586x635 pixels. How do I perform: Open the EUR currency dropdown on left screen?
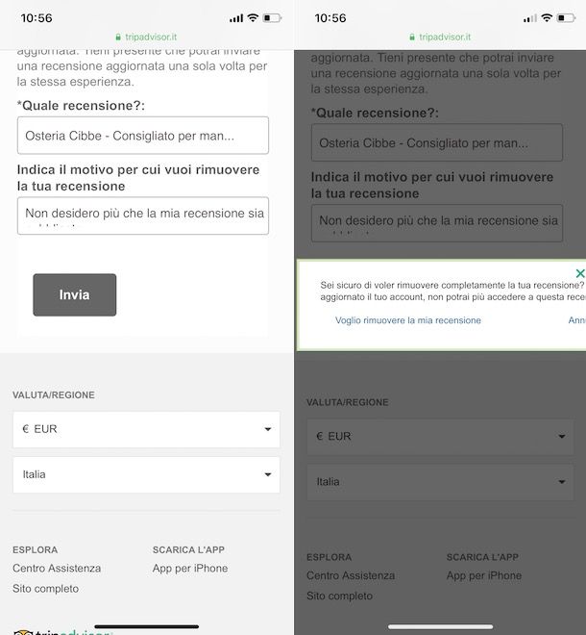coord(146,429)
